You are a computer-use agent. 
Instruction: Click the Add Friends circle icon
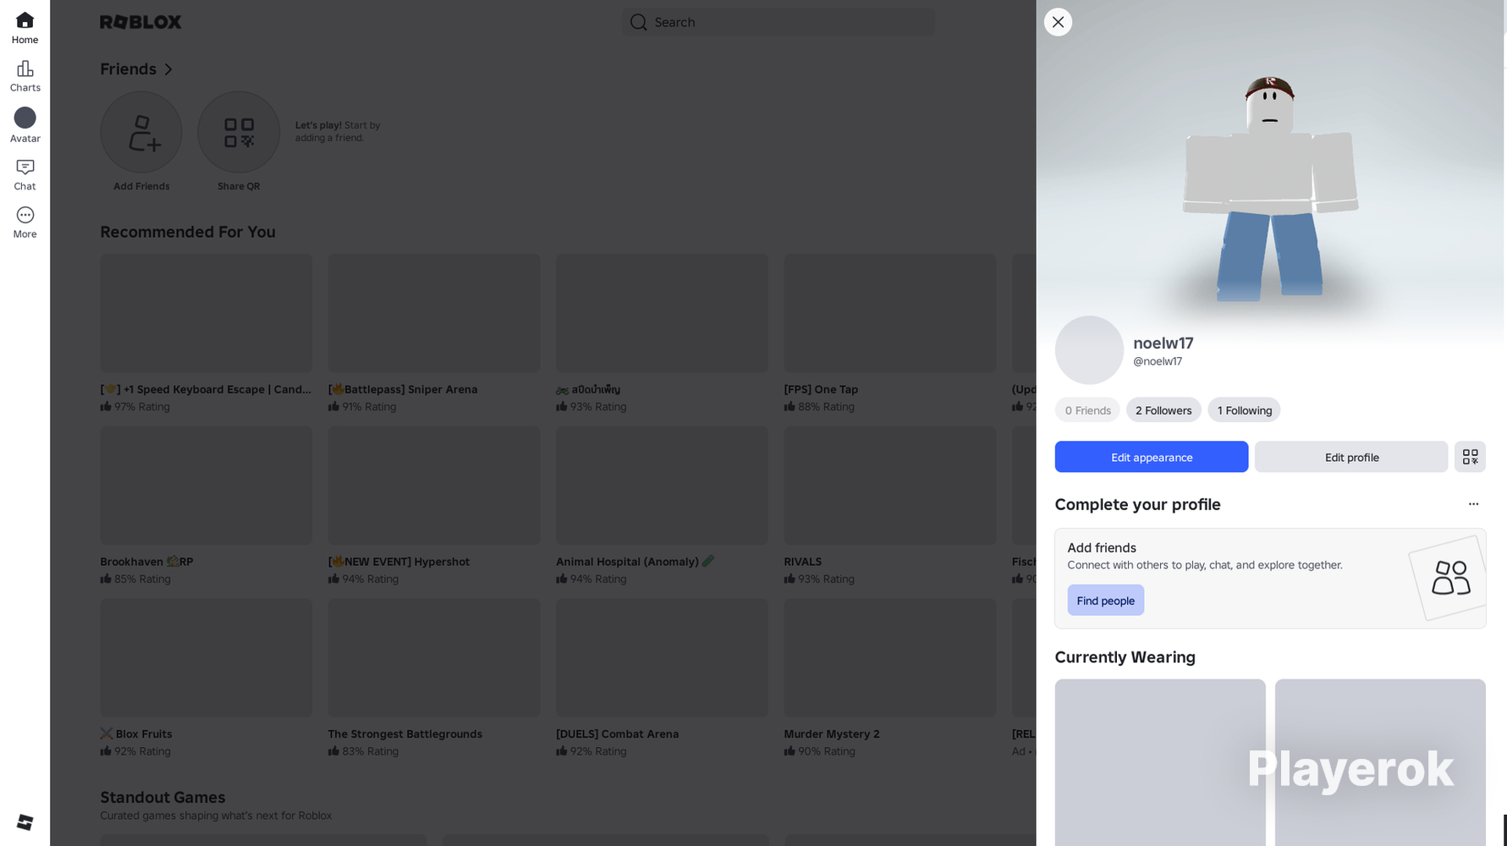pos(141,132)
